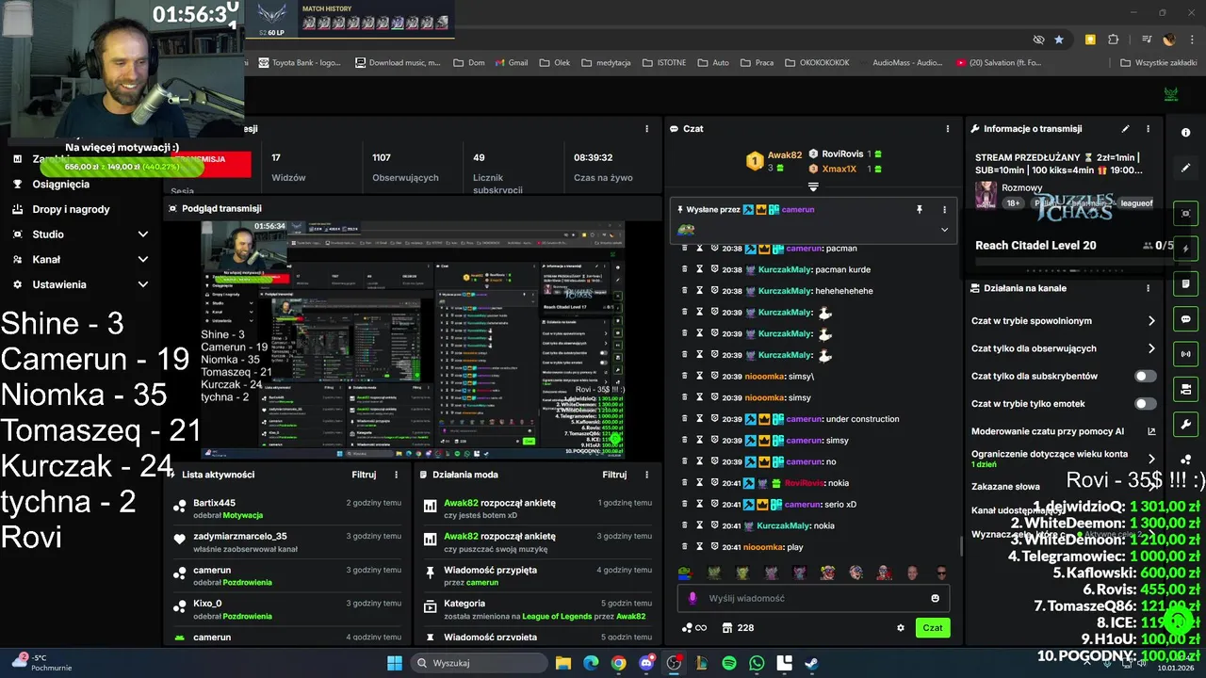Click the purple microphone icon in chat input
1206x678 pixels.
pyautogui.click(x=693, y=598)
